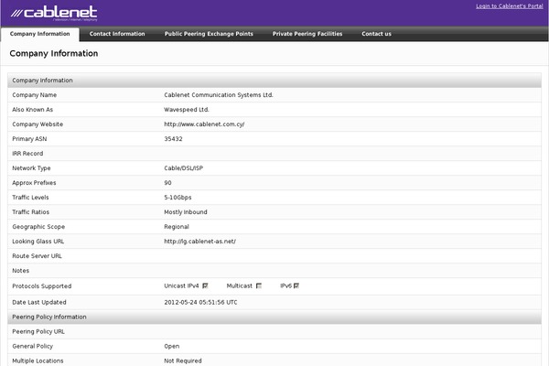Click the Wavespeed Ltd. value
The width and height of the screenshot is (549, 366).
click(187, 110)
